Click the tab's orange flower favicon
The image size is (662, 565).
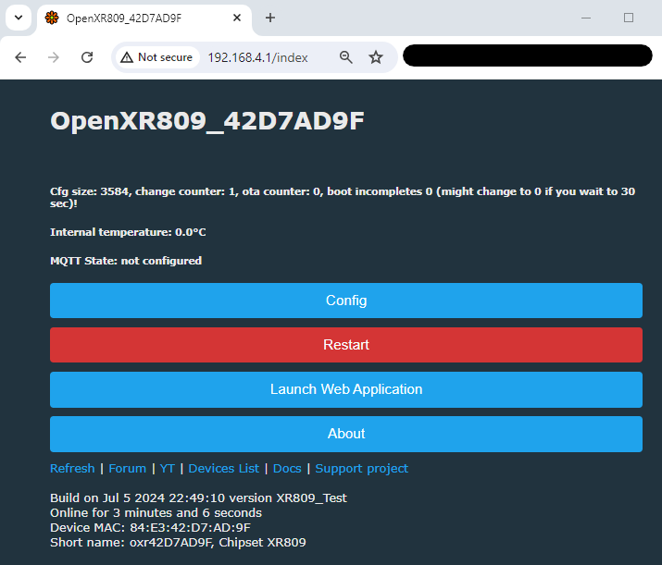[x=52, y=18]
